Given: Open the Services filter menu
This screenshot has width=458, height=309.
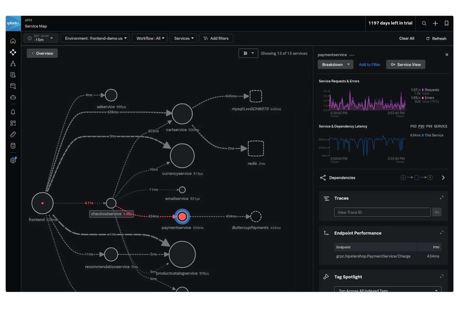Looking at the screenshot, I should tap(183, 38).
